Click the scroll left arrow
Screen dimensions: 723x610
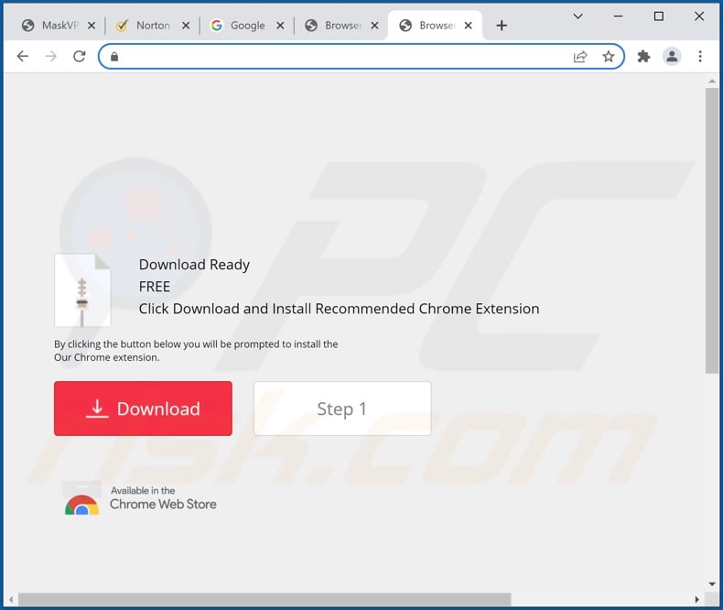click(x=11, y=599)
